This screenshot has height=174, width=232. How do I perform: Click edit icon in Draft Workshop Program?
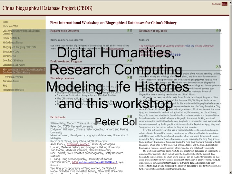point(128,61)
